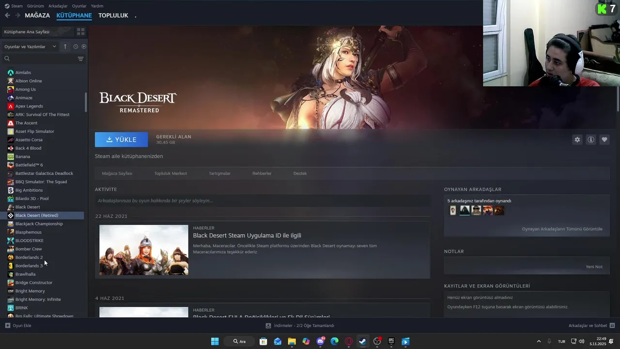Toggle favorite with the heart icon
Screen dimensions: 620x349
(604, 140)
